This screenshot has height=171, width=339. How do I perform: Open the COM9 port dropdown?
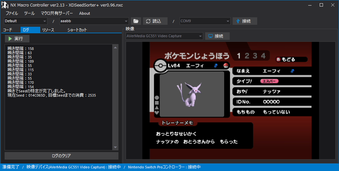205,21
